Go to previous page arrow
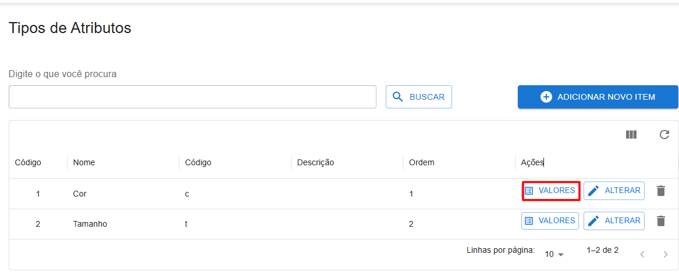Screen dimensions: 679x276 642,254
